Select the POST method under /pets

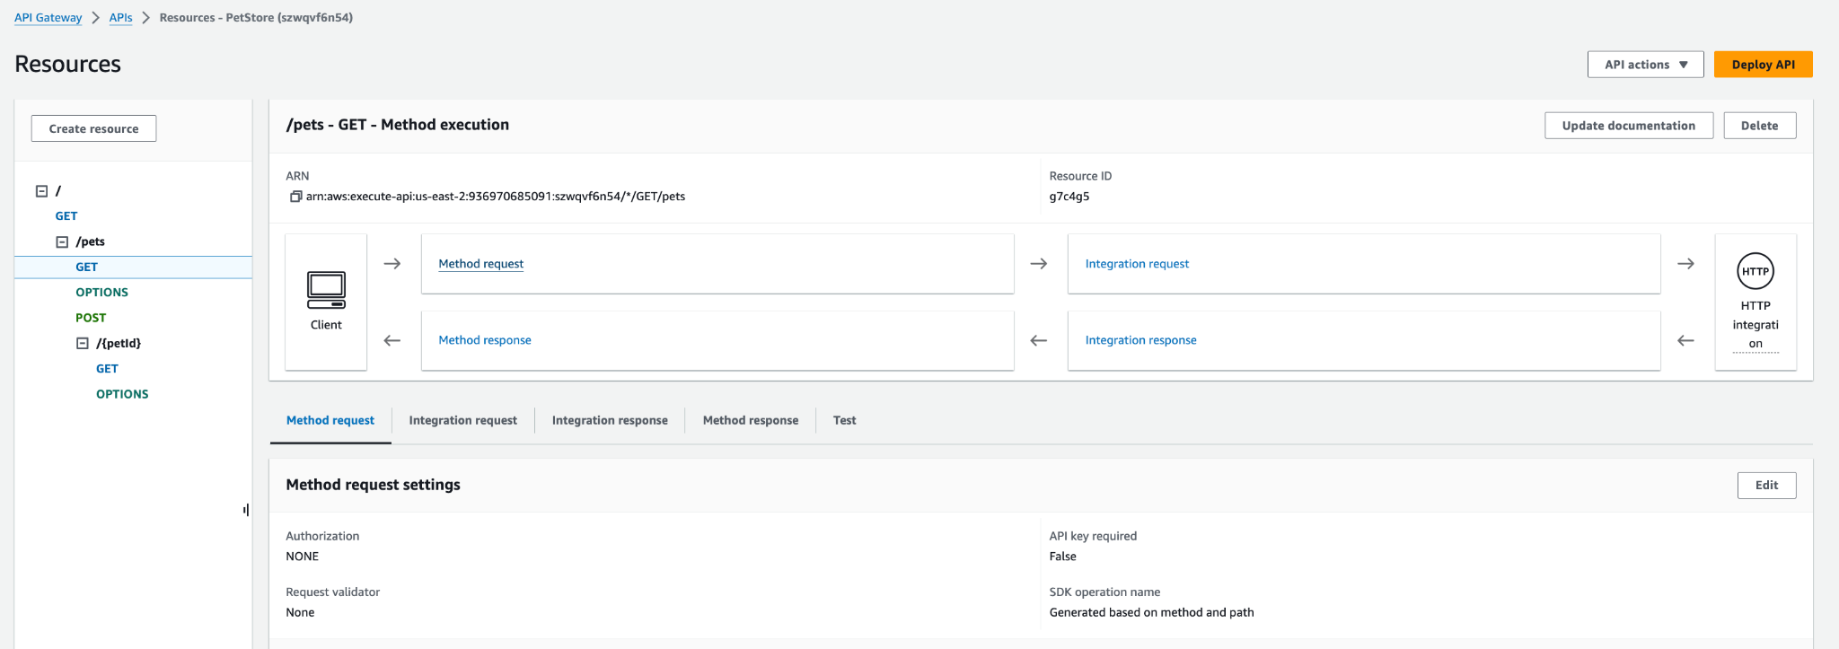pos(91,318)
